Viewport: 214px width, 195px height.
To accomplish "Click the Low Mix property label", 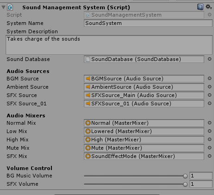I will click(17, 131).
